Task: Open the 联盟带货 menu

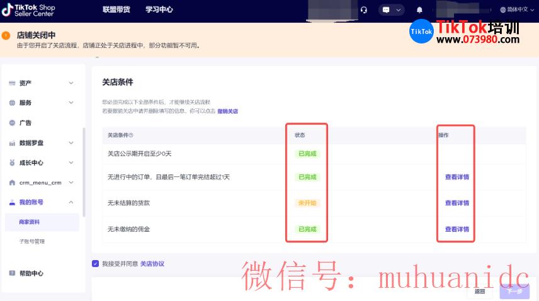Action: [x=116, y=9]
